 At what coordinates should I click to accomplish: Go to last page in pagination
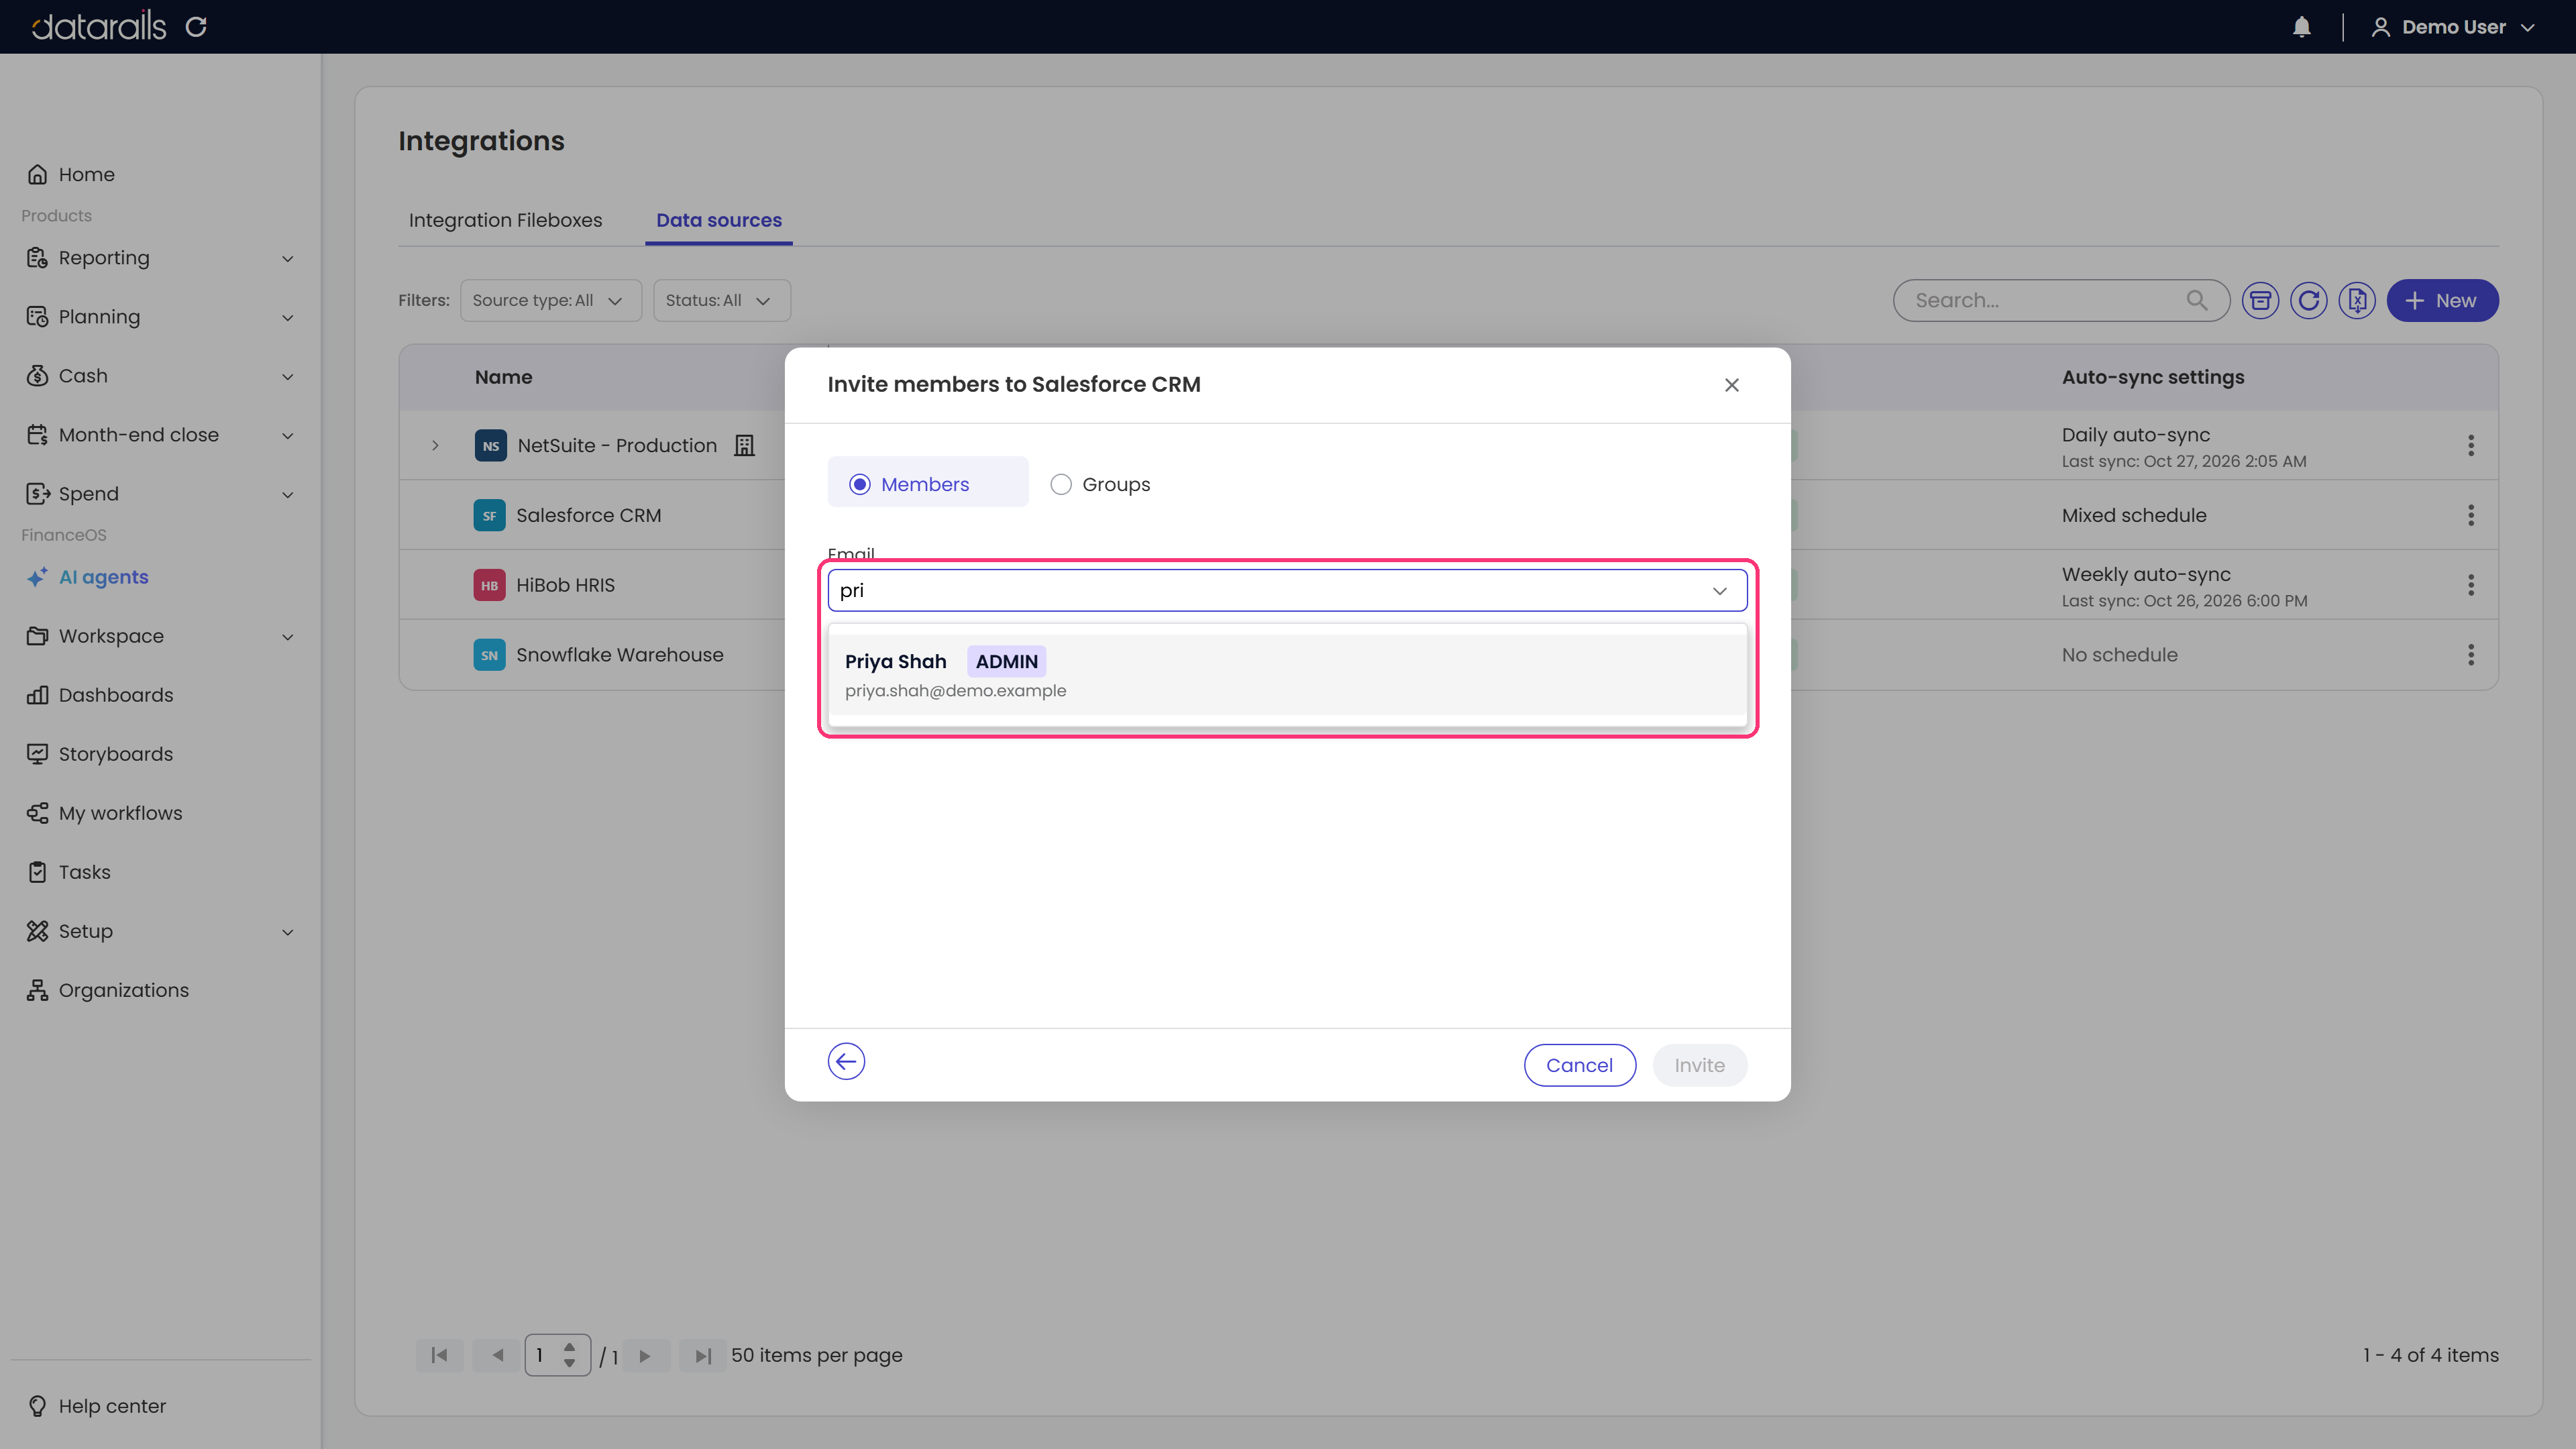703,1356
